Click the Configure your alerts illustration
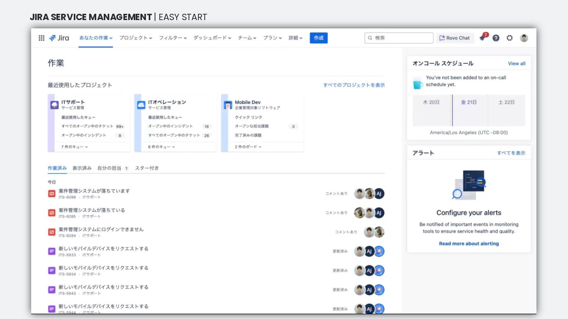Viewport: 568px width, 319px height. (x=469, y=185)
